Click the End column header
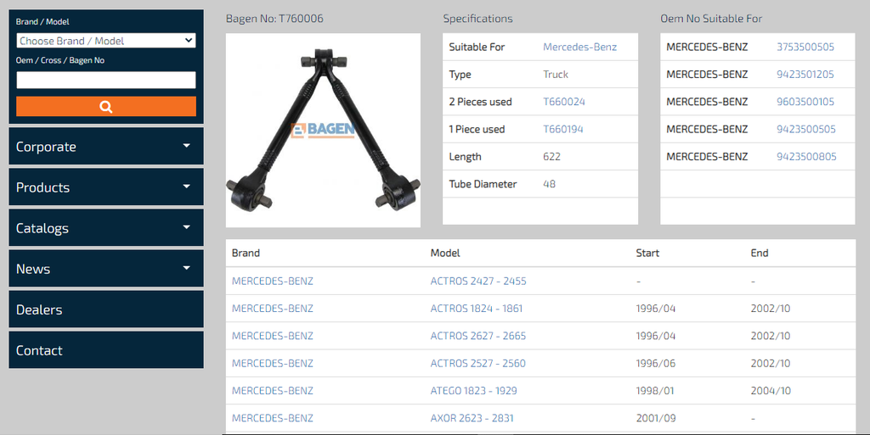The width and height of the screenshot is (870, 435). click(760, 253)
